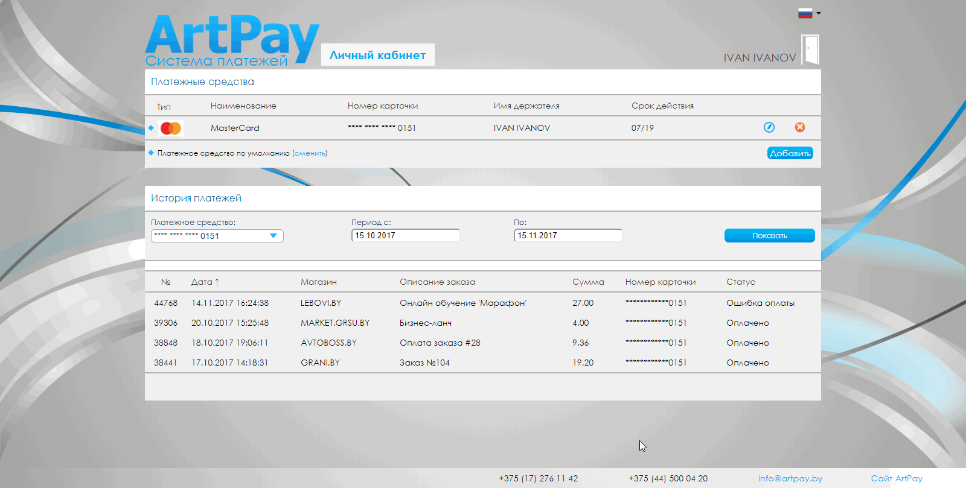Click the IVAN IVANOV user name in header
The height and width of the screenshot is (488, 966).
click(x=760, y=58)
